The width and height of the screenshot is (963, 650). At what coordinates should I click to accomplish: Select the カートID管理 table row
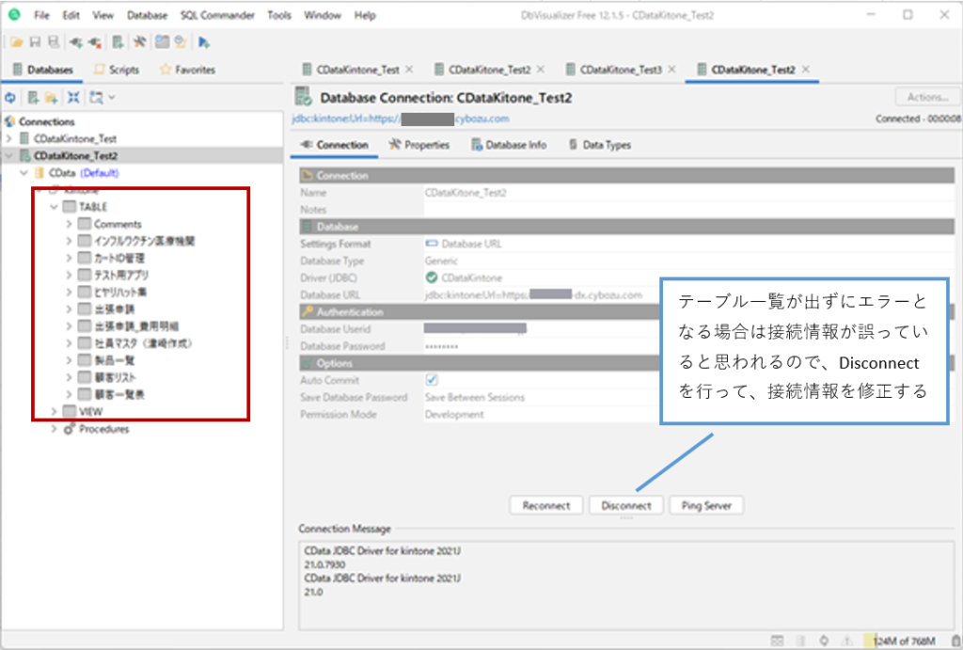119,258
